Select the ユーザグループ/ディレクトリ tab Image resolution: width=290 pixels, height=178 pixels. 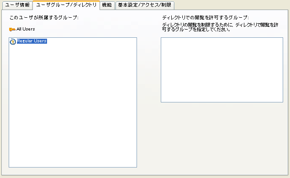[x=66, y=5]
